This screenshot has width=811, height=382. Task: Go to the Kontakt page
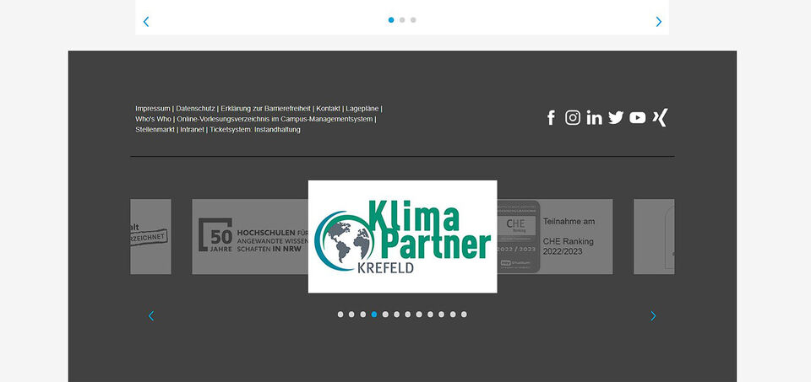click(329, 109)
